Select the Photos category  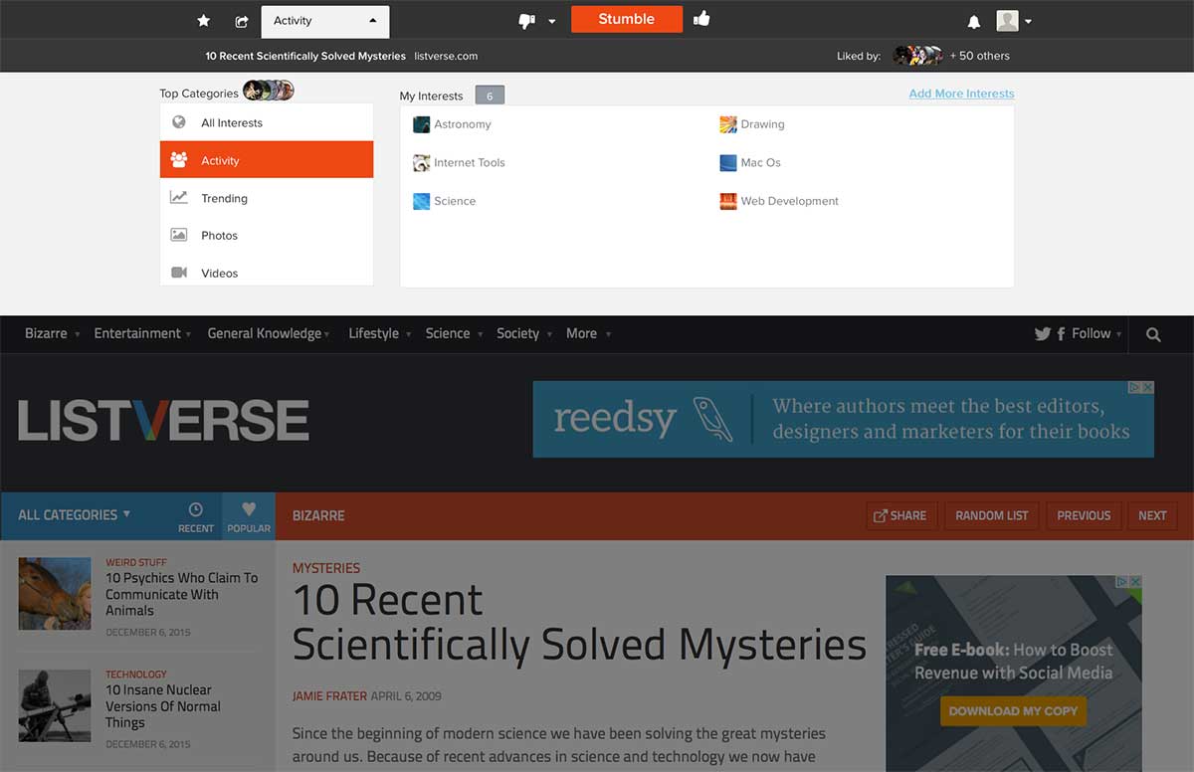(267, 236)
